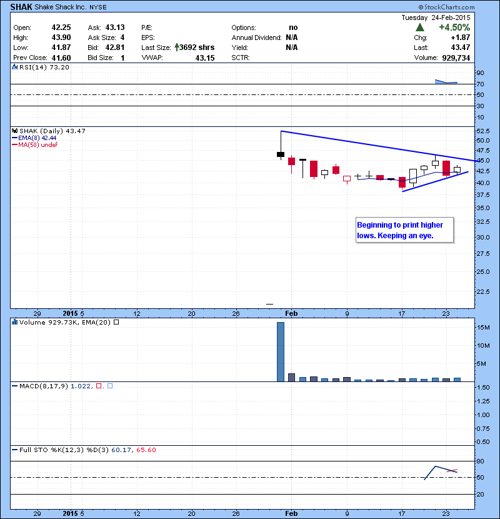This screenshot has height=519, width=500.
Task: Click the volume bars icon beside Volume 929.73K
Action: pyautogui.click(x=14, y=322)
